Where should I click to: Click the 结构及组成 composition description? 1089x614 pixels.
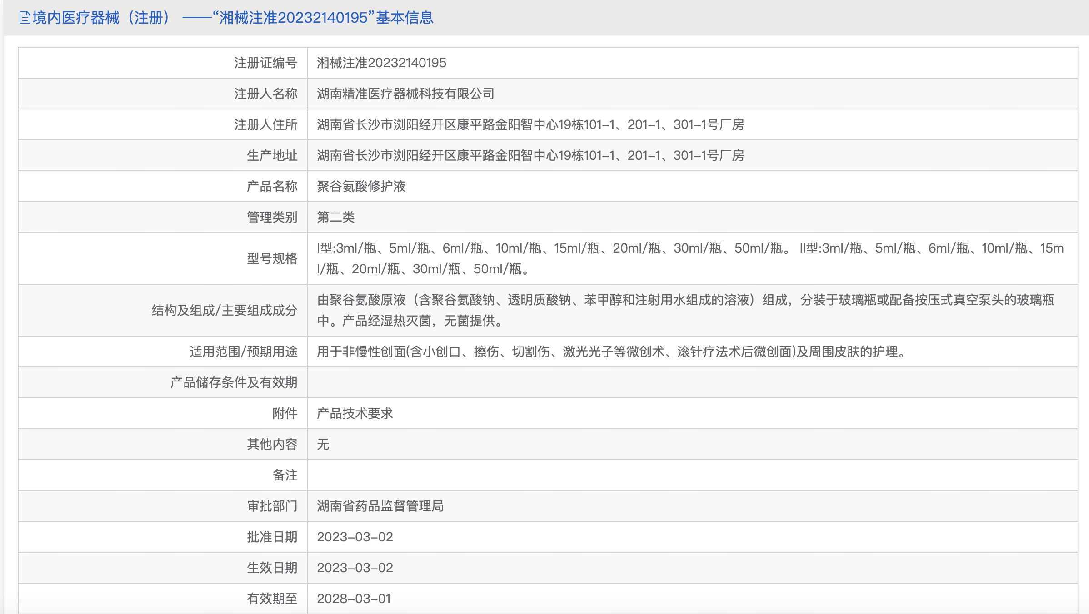click(x=685, y=310)
